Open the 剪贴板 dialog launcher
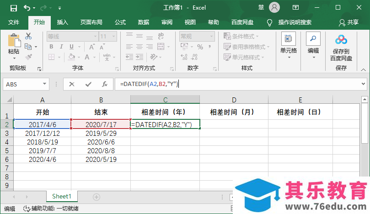The image size is (370, 214). [39, 69]
